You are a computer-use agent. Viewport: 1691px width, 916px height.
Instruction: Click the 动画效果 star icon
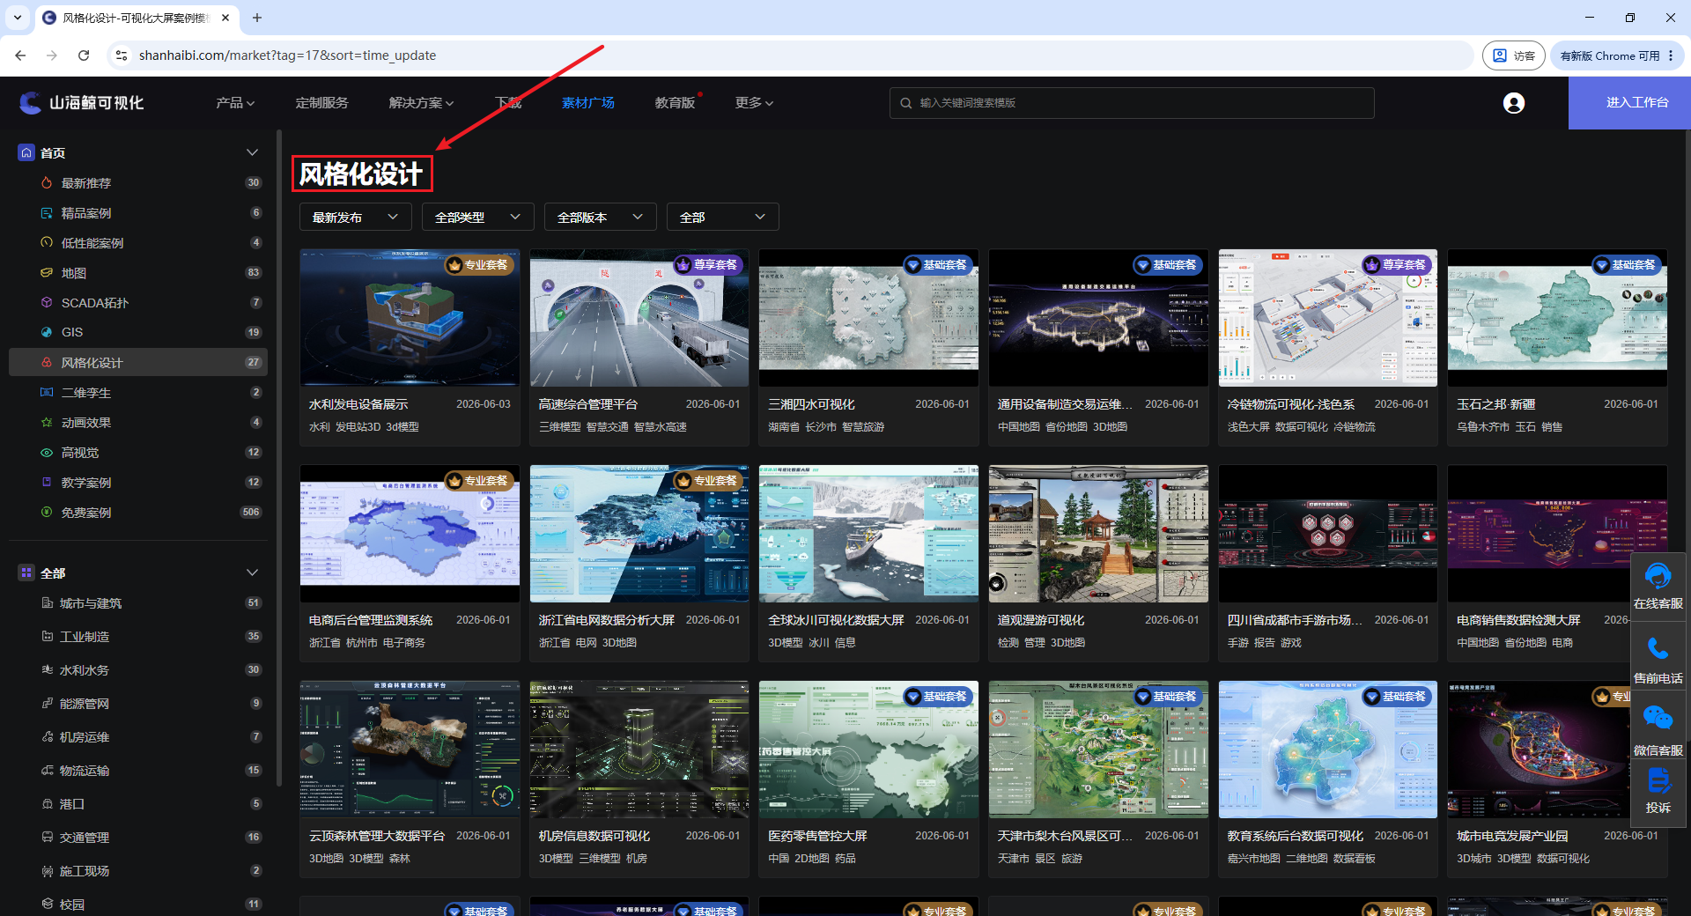[x=47, y=423]
